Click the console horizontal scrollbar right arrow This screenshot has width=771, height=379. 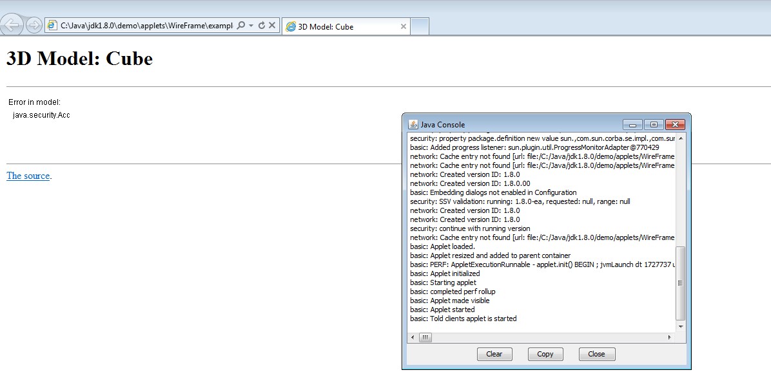669,337
